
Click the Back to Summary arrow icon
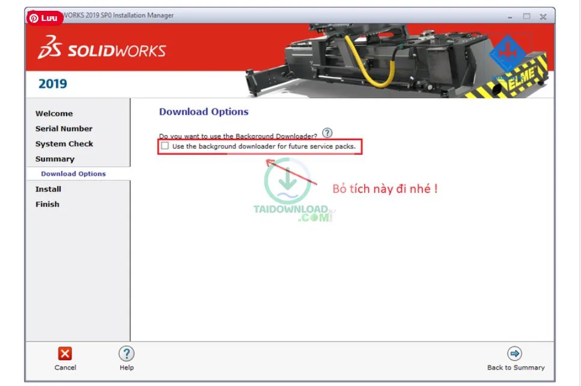coord(515,354)
